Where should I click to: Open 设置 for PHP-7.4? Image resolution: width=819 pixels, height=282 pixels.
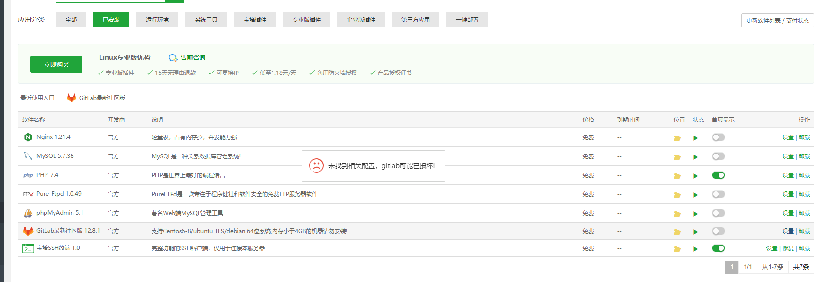coord(788,175)
